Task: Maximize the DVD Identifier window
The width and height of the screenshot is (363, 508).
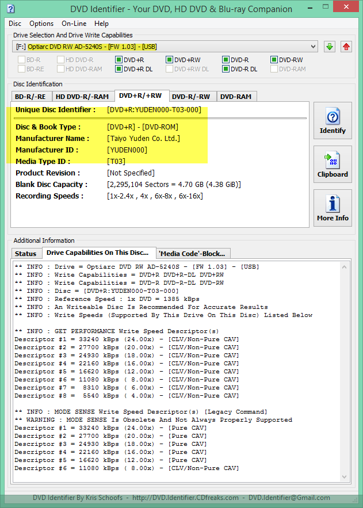Action: [326, 6]
